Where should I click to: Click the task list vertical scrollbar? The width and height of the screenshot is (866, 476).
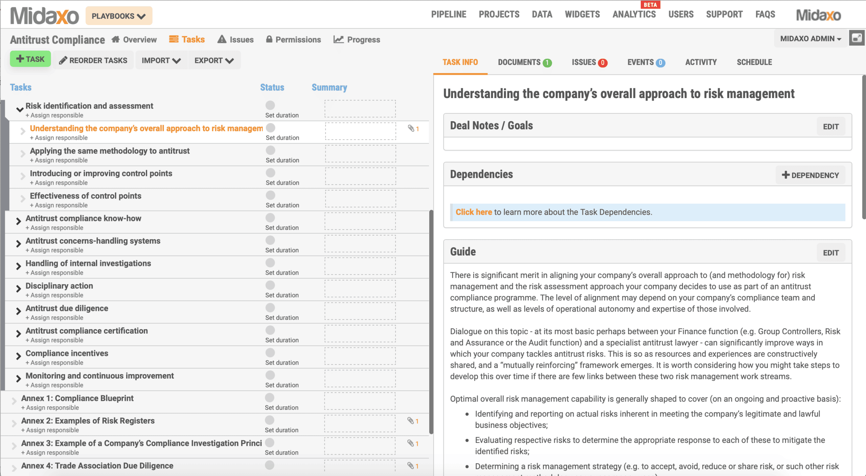click(x=431, y=321)
